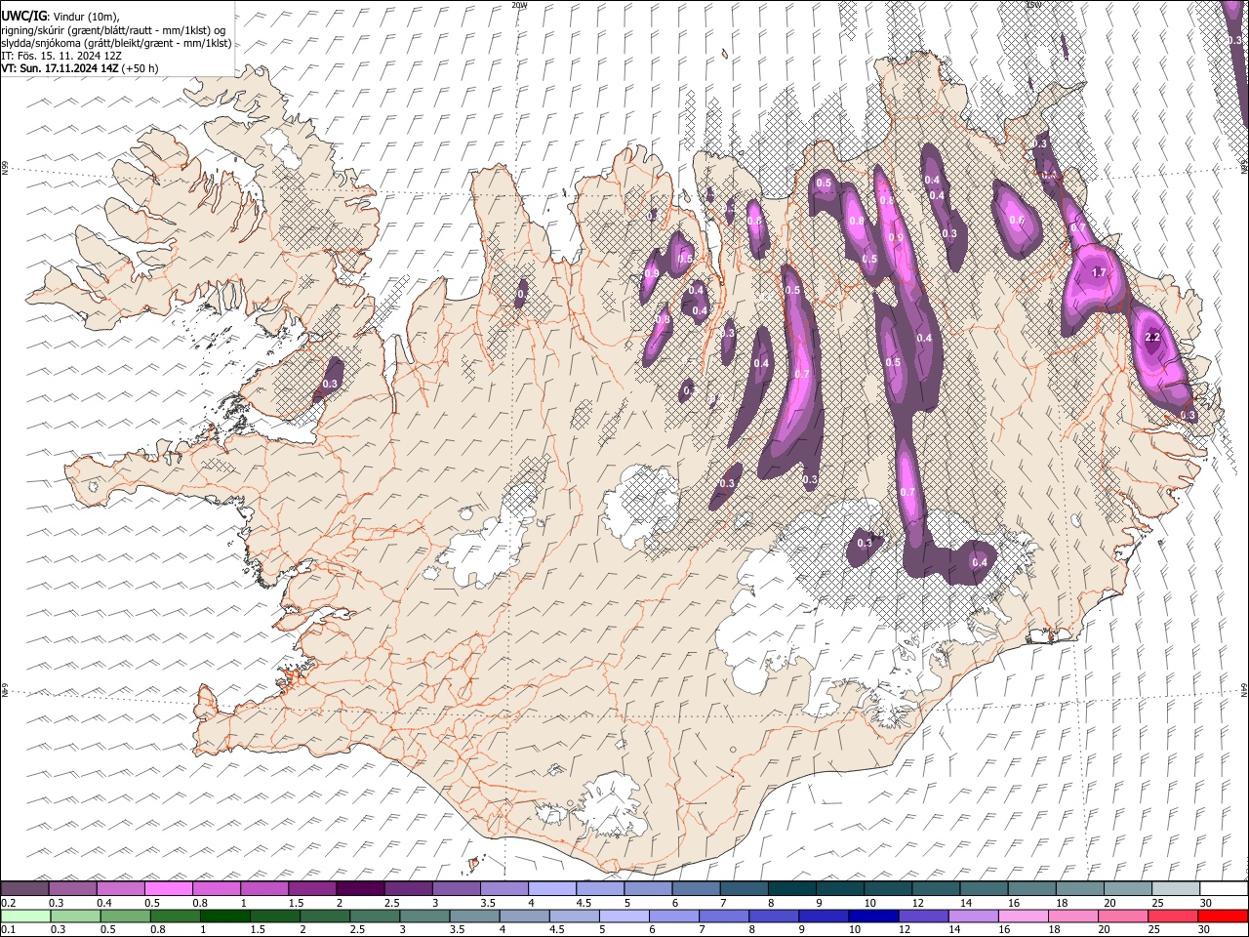Image resolution: width=1249 pixels, height=937 pixels.
Task: Click the bright pink 0.5 swatch in upper legend
Action: (x=168, y=888)
